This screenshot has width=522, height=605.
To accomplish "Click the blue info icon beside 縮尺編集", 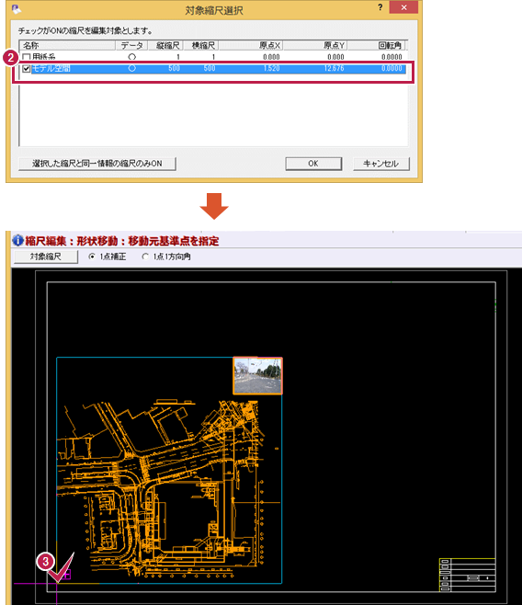I will pos(17,240).
